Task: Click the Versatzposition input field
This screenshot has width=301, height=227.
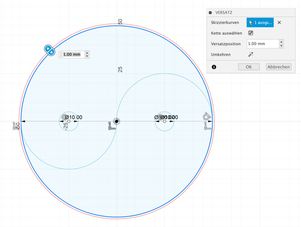Action: click(262, 44)
